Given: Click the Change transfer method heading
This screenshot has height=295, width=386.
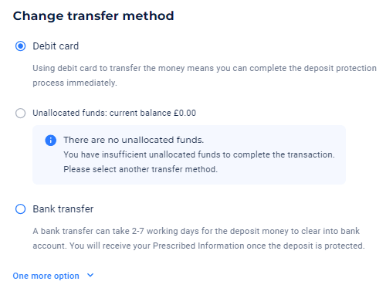Looking at the screenshot, I should click(93, 16).
